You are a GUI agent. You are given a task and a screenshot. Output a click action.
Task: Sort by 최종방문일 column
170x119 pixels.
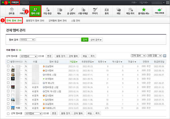point(88,62)
